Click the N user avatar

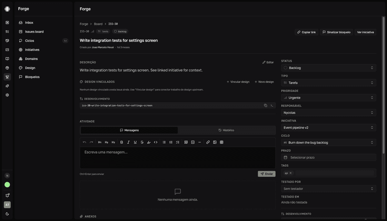click(7, 176)
